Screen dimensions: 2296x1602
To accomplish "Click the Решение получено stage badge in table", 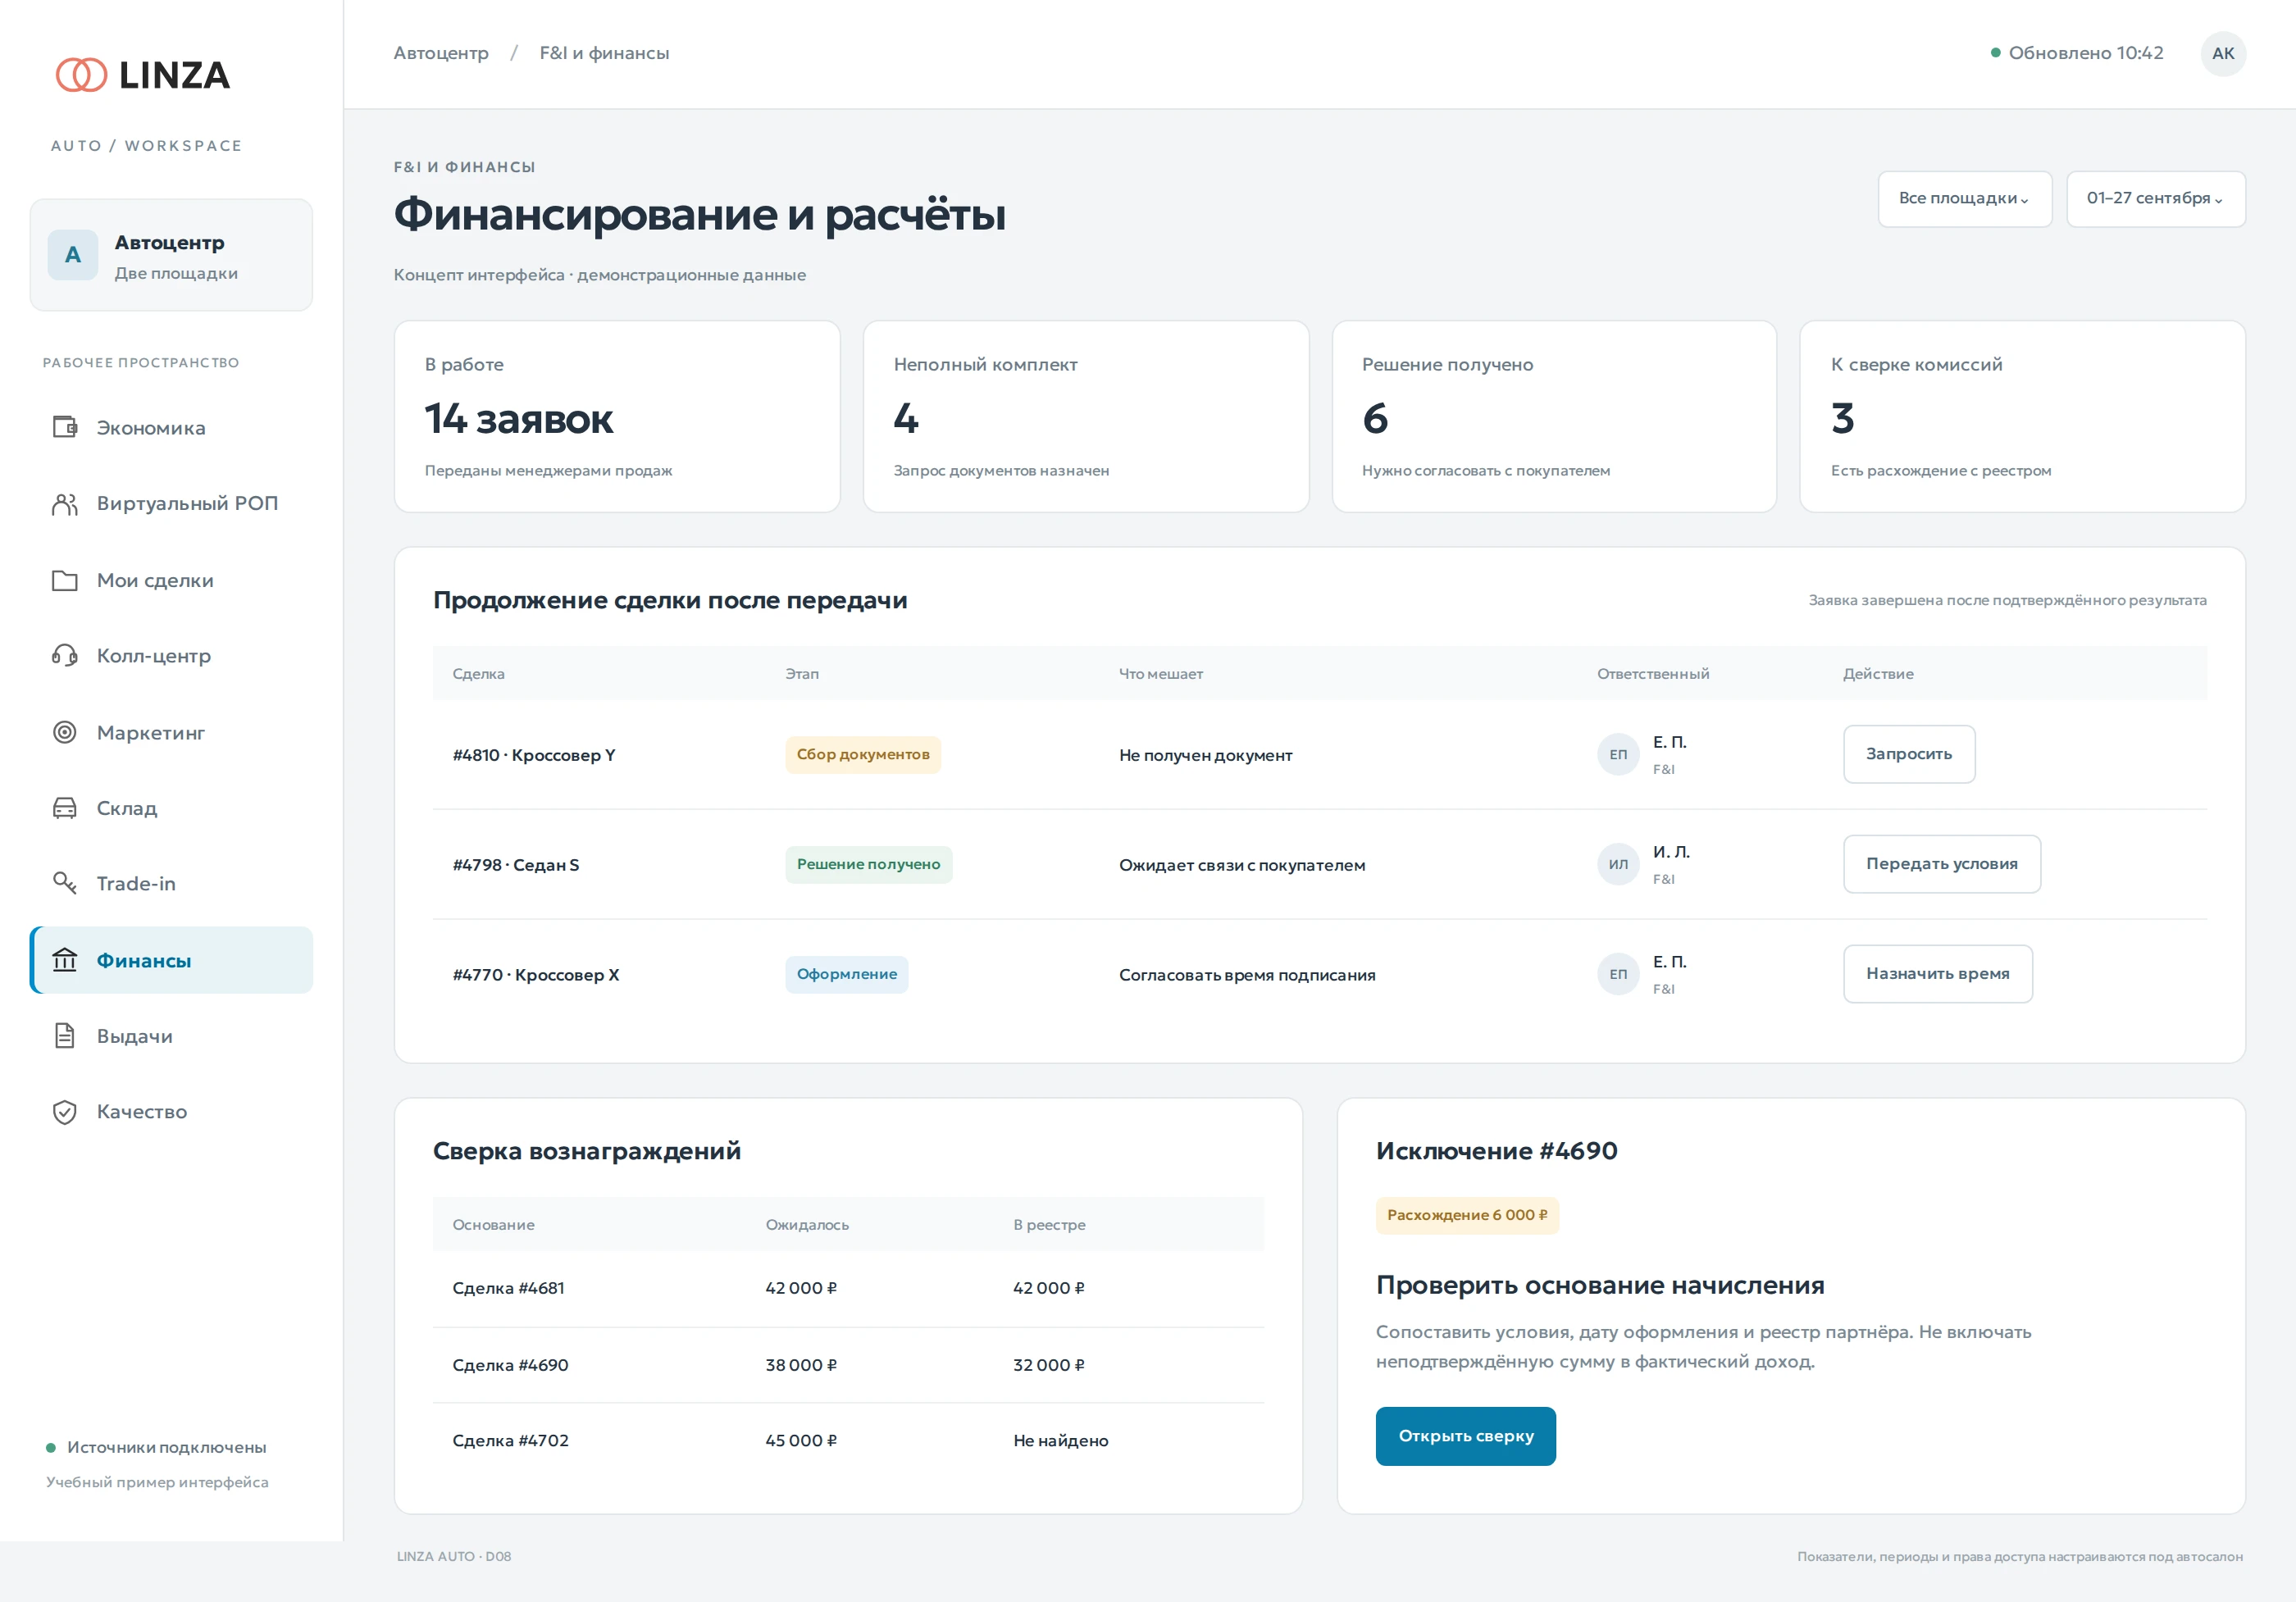I will pos(869,865).
